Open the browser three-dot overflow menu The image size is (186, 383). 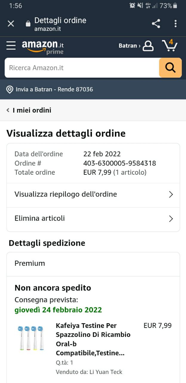point(176,24)
